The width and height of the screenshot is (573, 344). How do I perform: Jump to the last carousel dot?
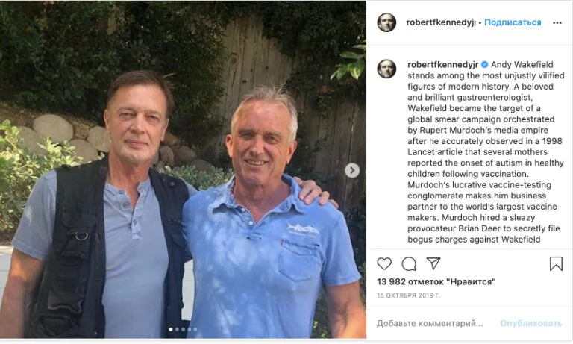[x=195, y=329]
